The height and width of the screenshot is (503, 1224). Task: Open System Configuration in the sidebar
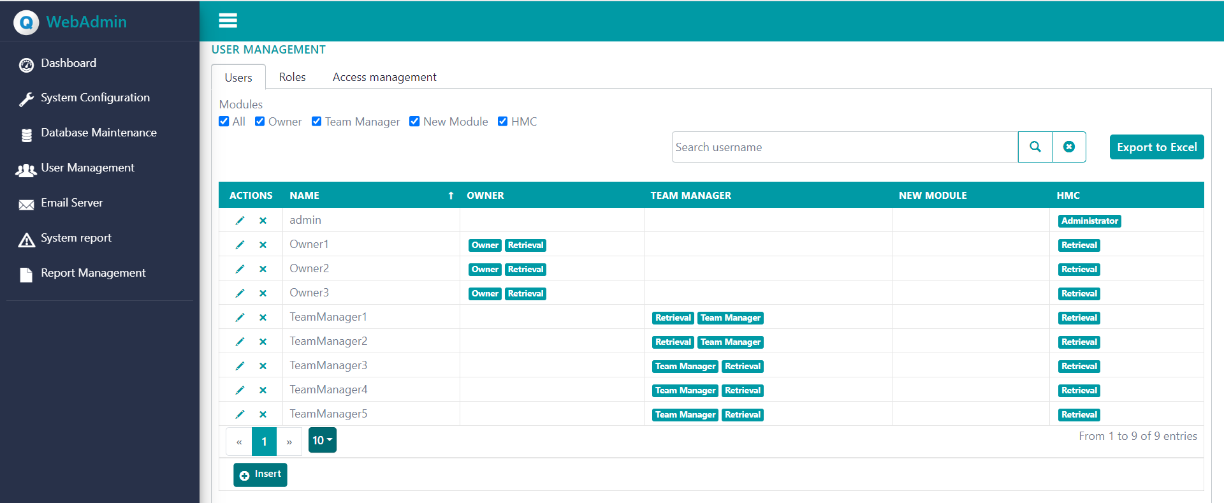click(96, 98)
